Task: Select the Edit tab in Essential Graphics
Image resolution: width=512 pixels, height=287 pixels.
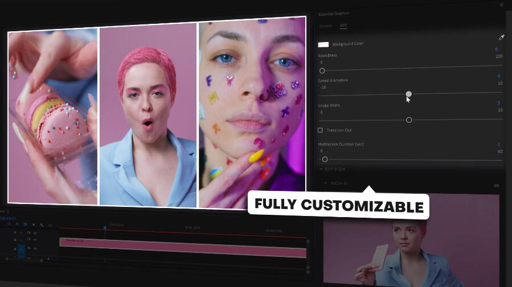Action: [x=343, y=26]
